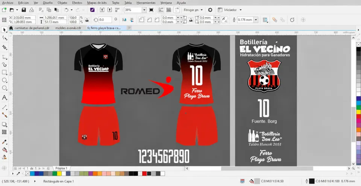The height and width of the screenshot is (186, 361).
Task: Click the object width field
Action: pyautogui.click(x=55, y=18)
